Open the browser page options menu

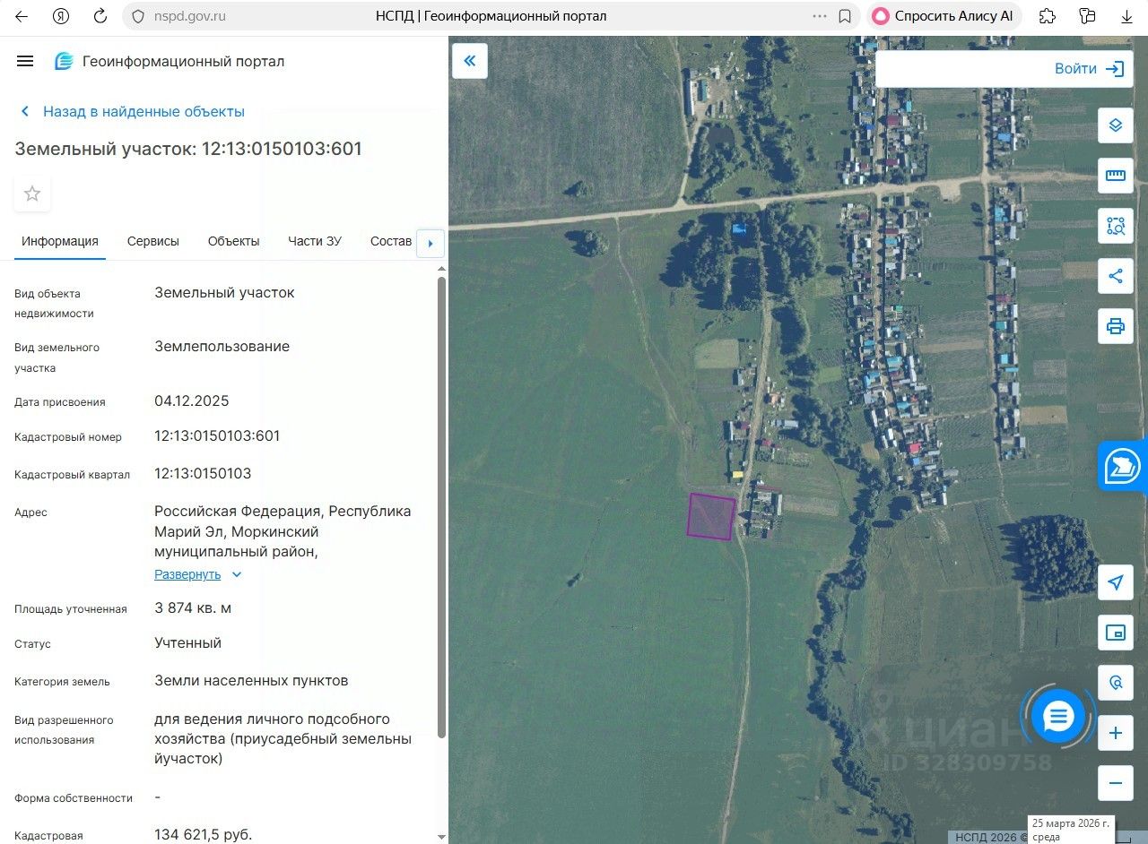click(820, 16)
